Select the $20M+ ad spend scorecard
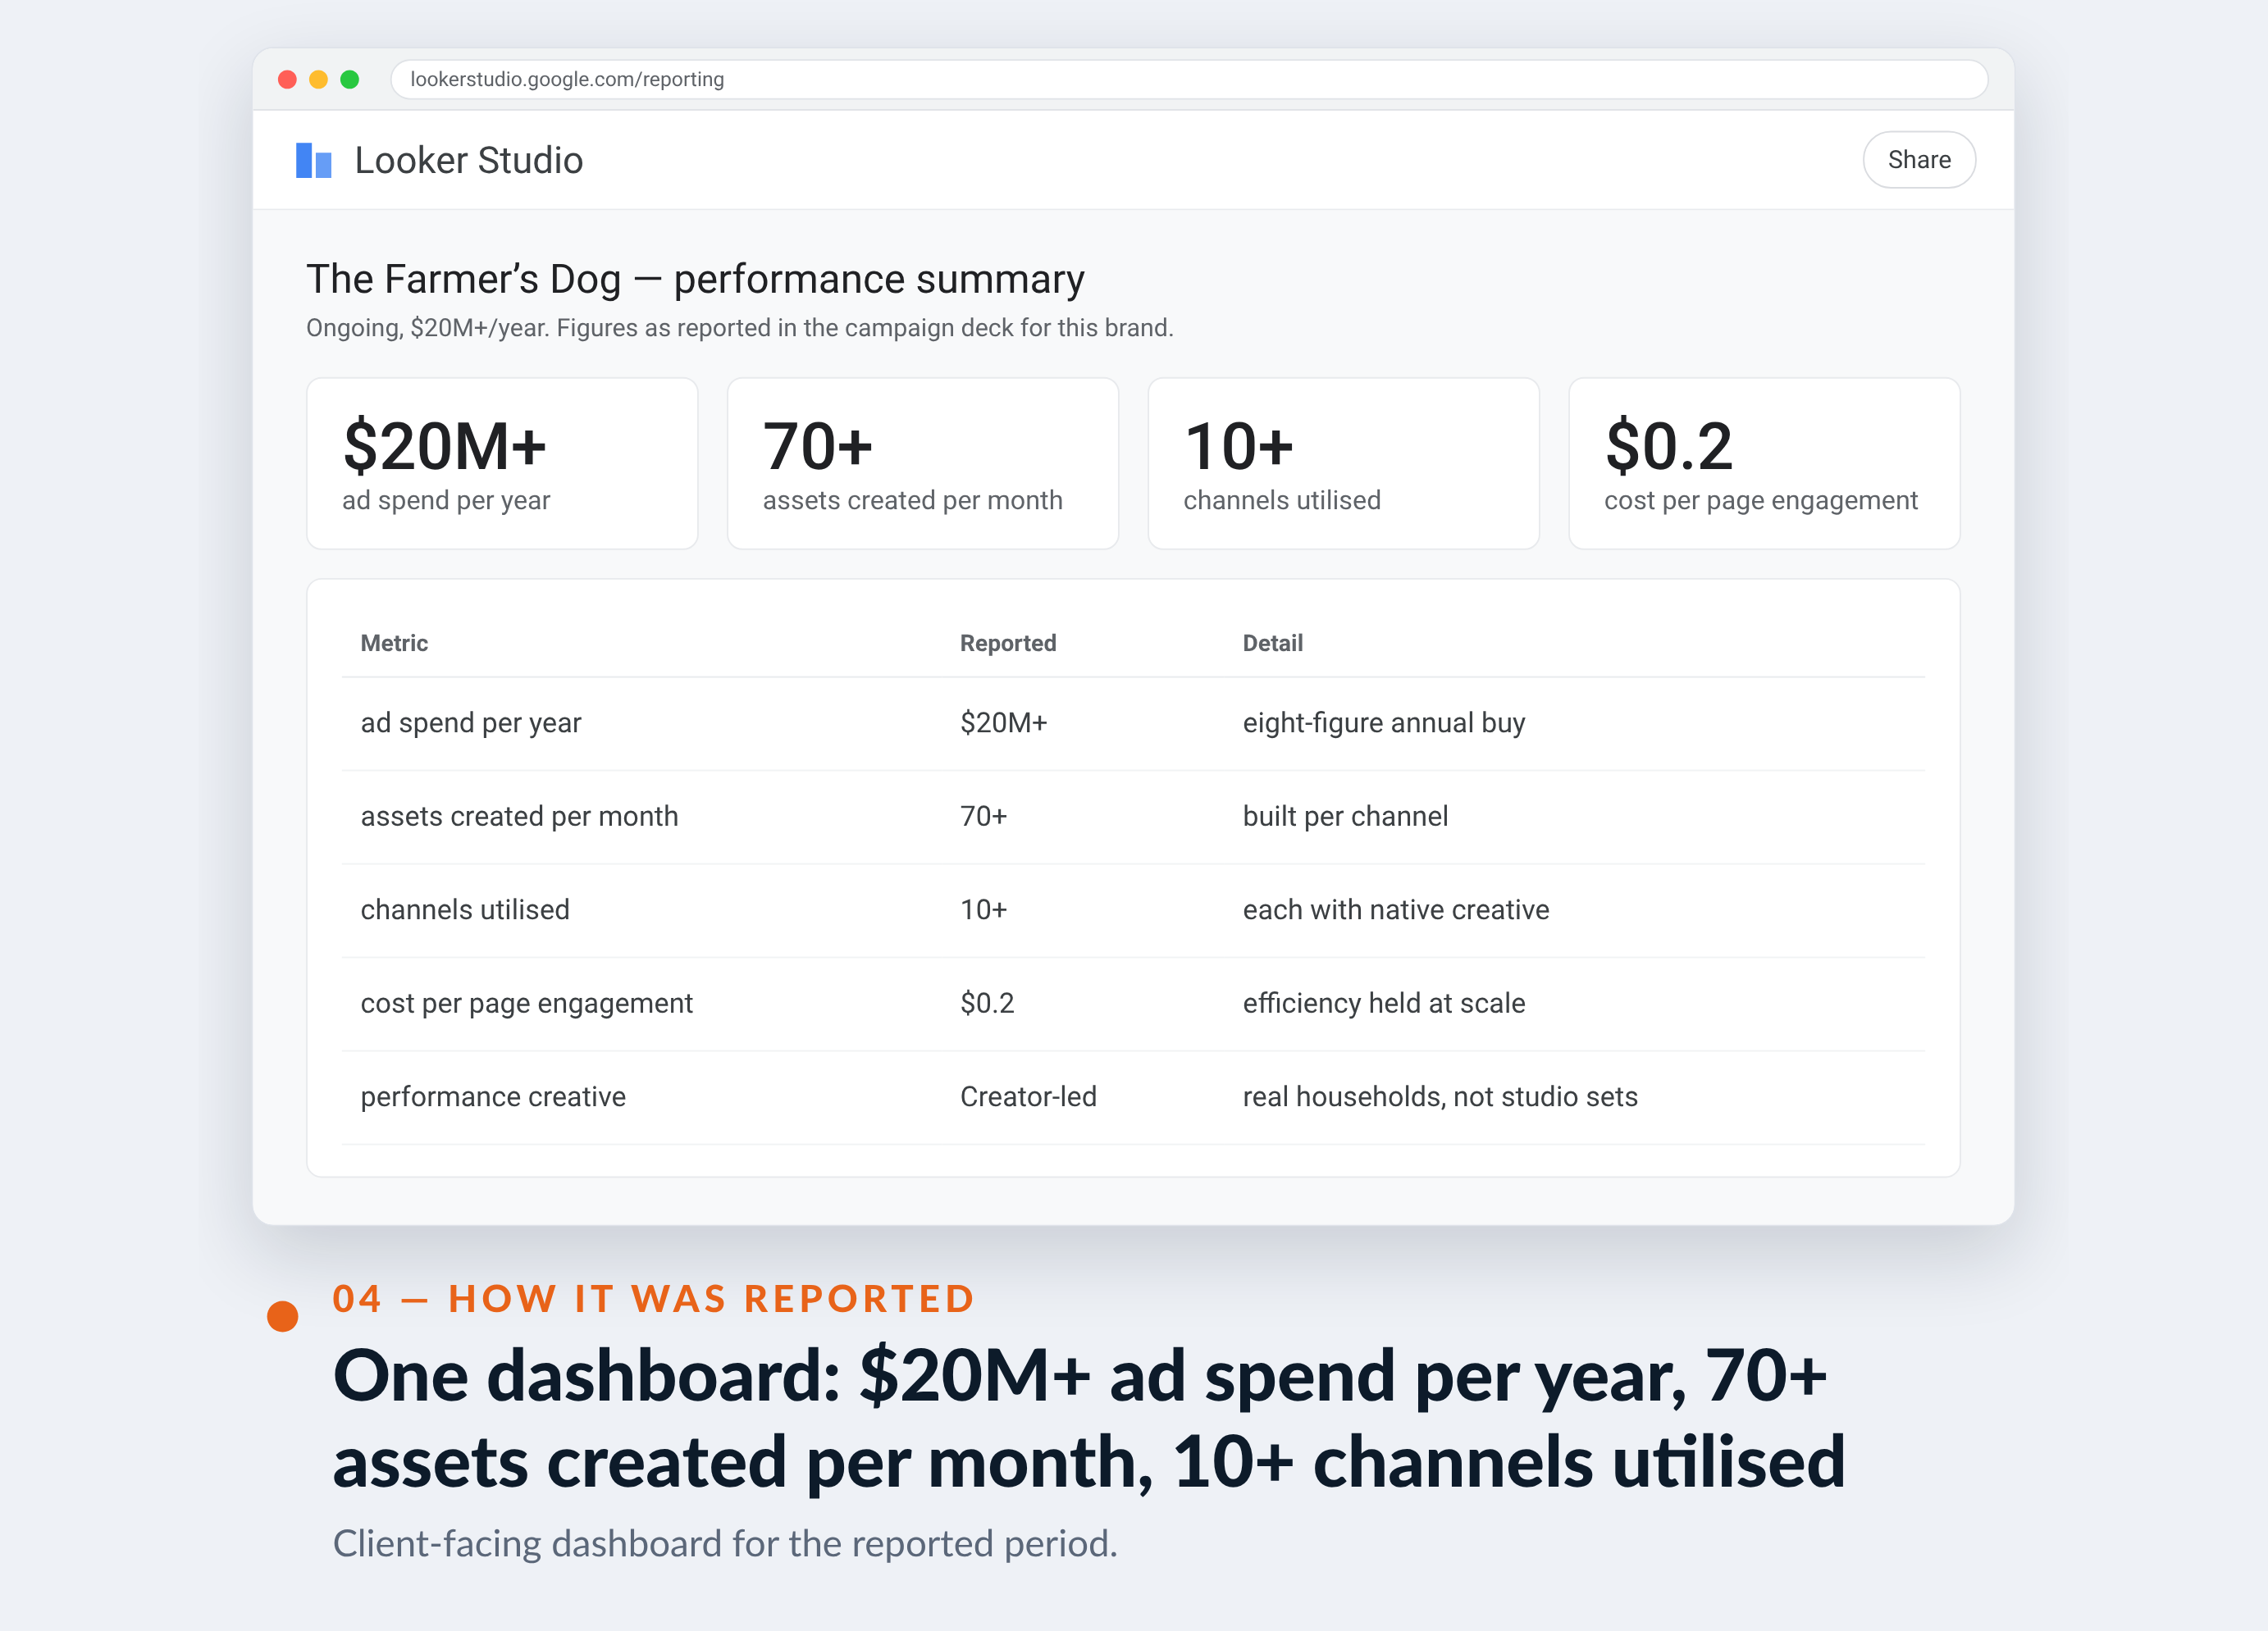This screenshot has width=2268, height=1631. 502,463
